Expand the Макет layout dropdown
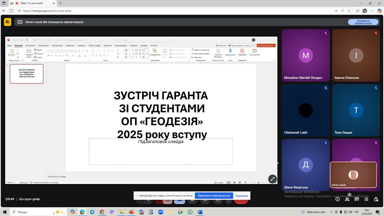Screen dimensions: 384x216 (x=38, y=50)
